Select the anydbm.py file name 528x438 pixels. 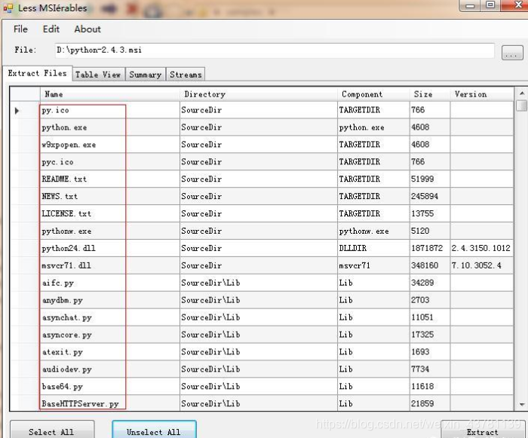[63, 300]
